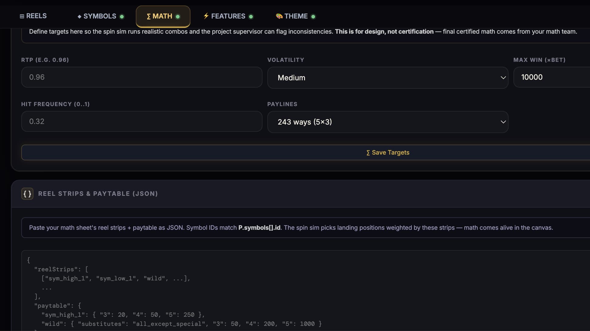Click the HIT FREQUENCY (0..1) label
Viewport: 590px width, 331px height.
click(55, 104)
